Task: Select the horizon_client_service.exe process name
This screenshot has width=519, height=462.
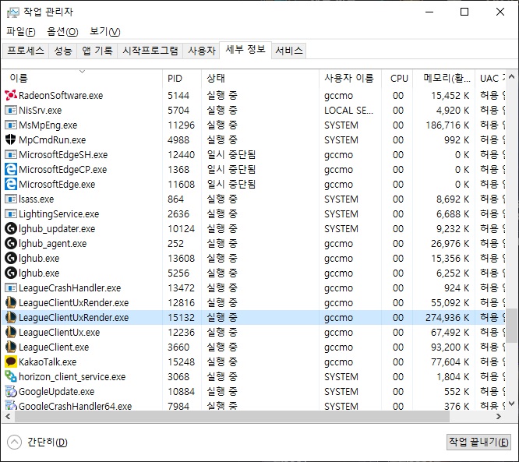Action: click(x=72, y=376)
